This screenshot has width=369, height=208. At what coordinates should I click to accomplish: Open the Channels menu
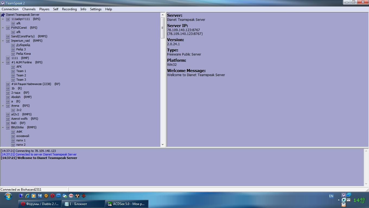point(29,9)
